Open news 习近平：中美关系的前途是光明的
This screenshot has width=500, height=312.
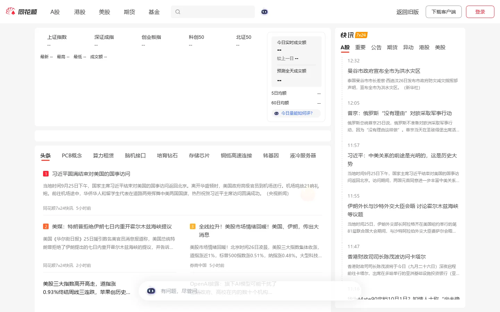(x=402, y=159)
